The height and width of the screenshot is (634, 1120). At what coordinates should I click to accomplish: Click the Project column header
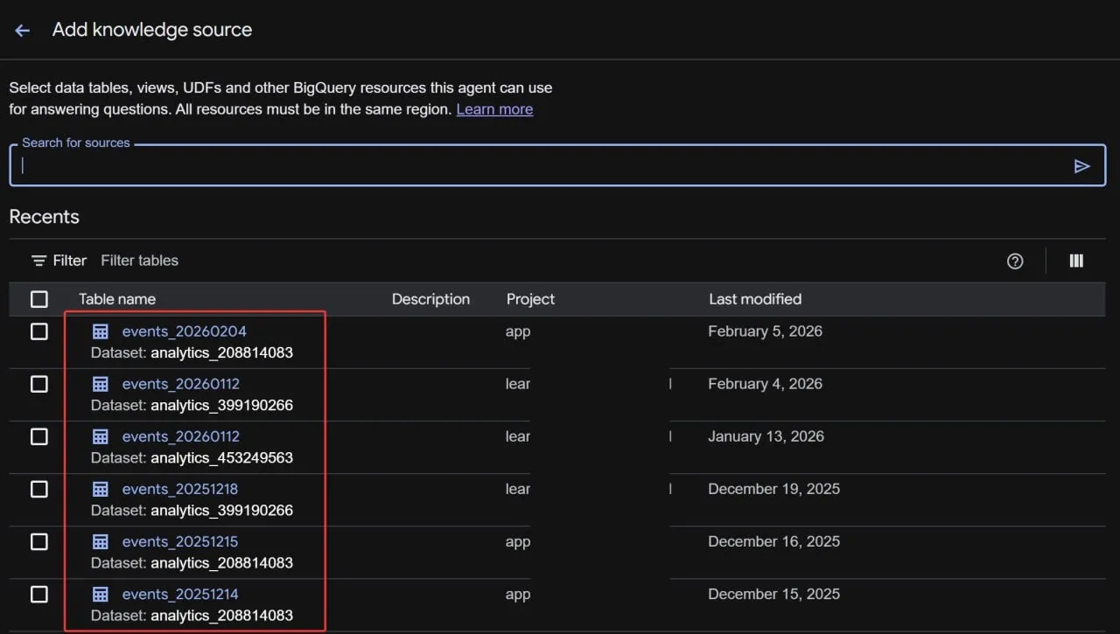click(x=530, y=299)
